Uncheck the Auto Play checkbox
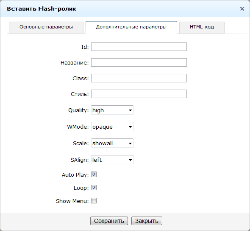The width and height of the screenshot is (250, 231). [94, 174]
